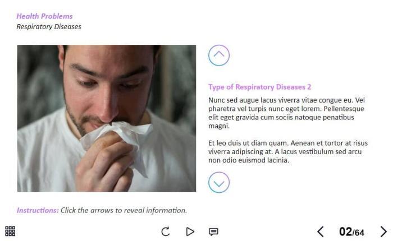
Task: Click the replay slide icon
Action: click(166, 231)
